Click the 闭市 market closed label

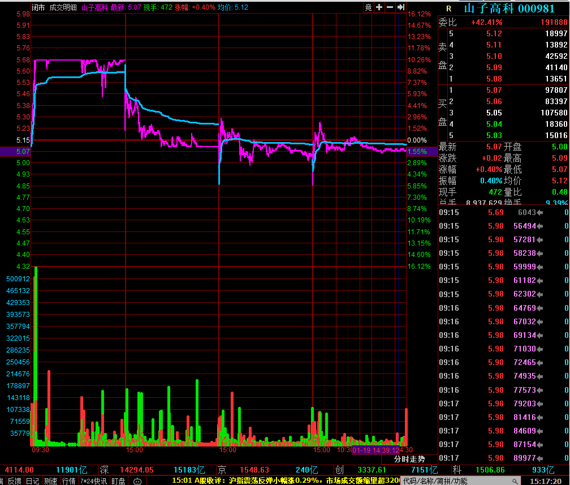pyautogui.click(x=38, y=7)
